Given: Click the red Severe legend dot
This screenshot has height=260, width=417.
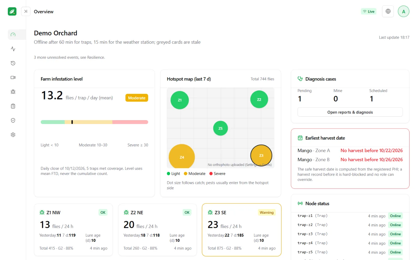Looking at the screenshot, I should click(x=211, y=173).
